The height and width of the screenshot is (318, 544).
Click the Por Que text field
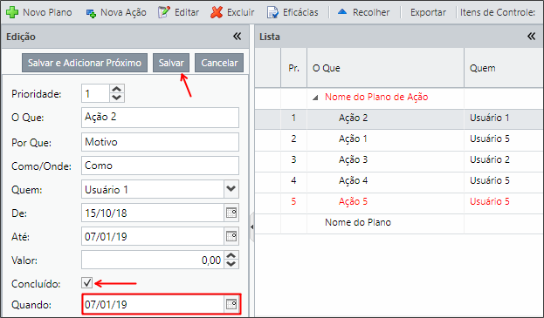pyautogui.click(x=160, y=142)
